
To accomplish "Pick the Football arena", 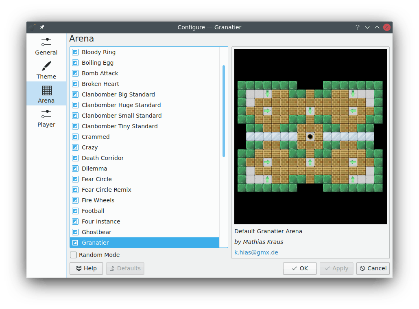I will point(144,211).
